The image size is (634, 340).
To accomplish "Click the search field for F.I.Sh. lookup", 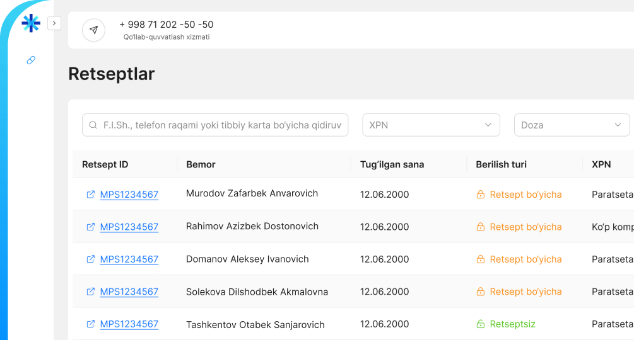I will click(224, 125).
